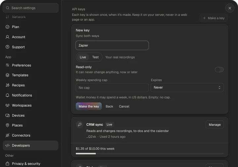Click Manage for CRM sync key
The height and width of the screenshot is (167, 238).
[215, 125]
